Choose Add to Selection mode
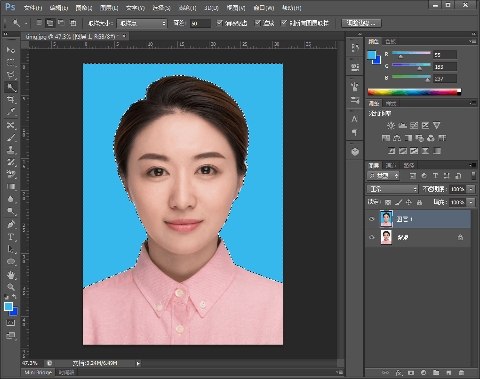Image resolution: width=480 pixels, height=379 pixels. pos(50,23)
